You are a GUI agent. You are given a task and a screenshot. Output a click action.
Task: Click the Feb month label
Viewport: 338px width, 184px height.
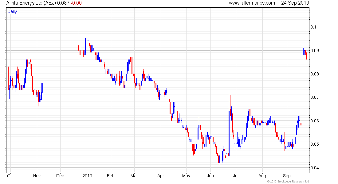[111, 176]
